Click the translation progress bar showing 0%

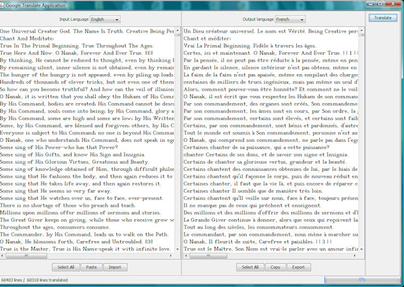[x=361, y=279]
